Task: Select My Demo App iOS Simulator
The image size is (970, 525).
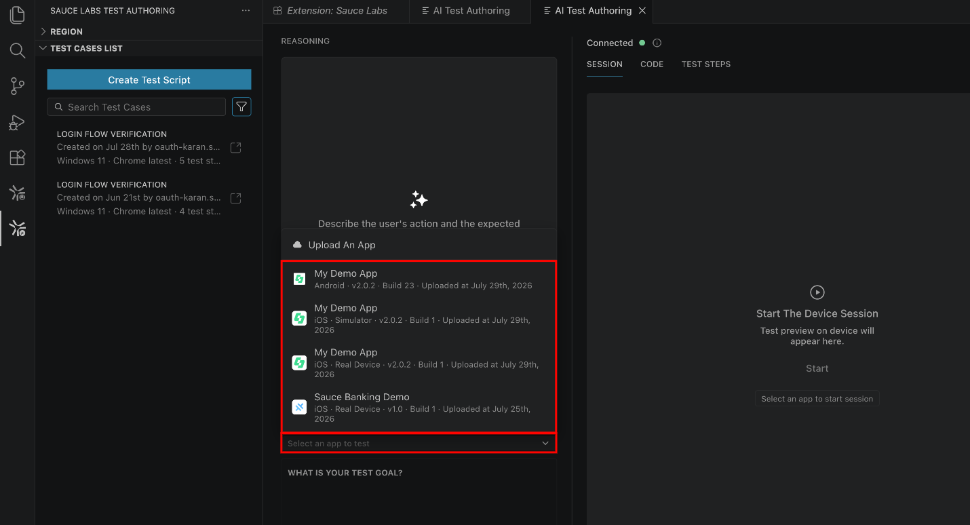Action: (419, 318)
